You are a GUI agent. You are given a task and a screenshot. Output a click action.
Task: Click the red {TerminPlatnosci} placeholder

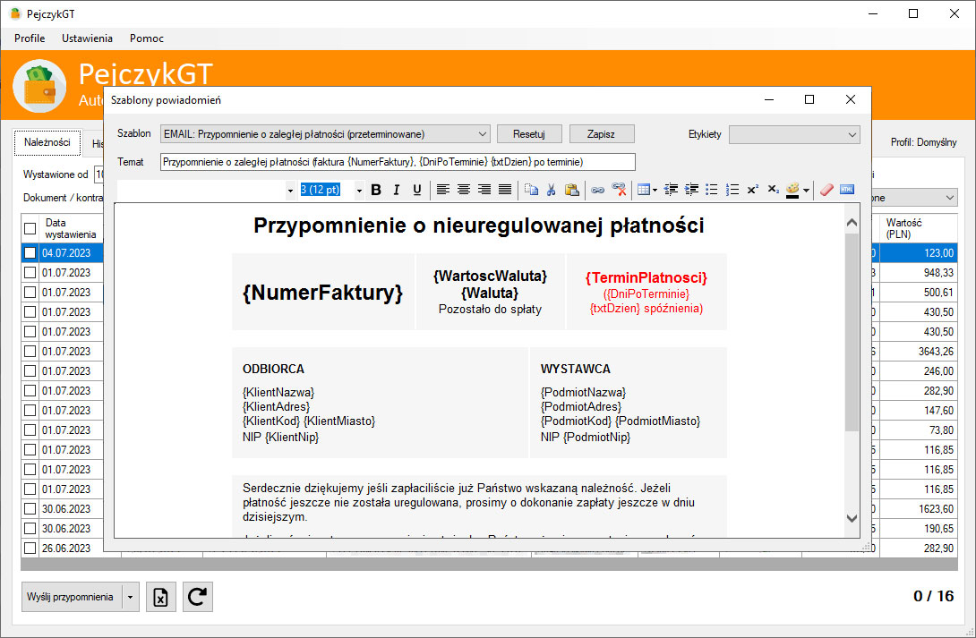click(x=646, y=278)
